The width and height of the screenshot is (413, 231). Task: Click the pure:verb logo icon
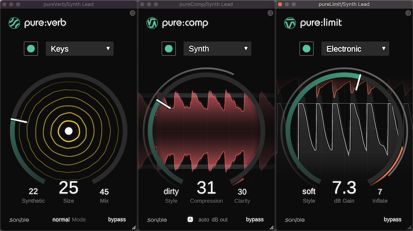click(x=13, y=23)
